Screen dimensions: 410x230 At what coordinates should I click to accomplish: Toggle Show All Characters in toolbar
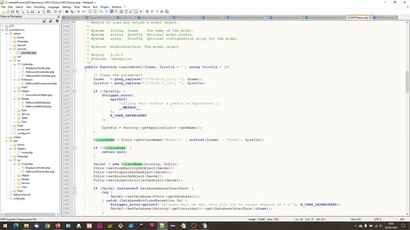click(x=106, y=11)
